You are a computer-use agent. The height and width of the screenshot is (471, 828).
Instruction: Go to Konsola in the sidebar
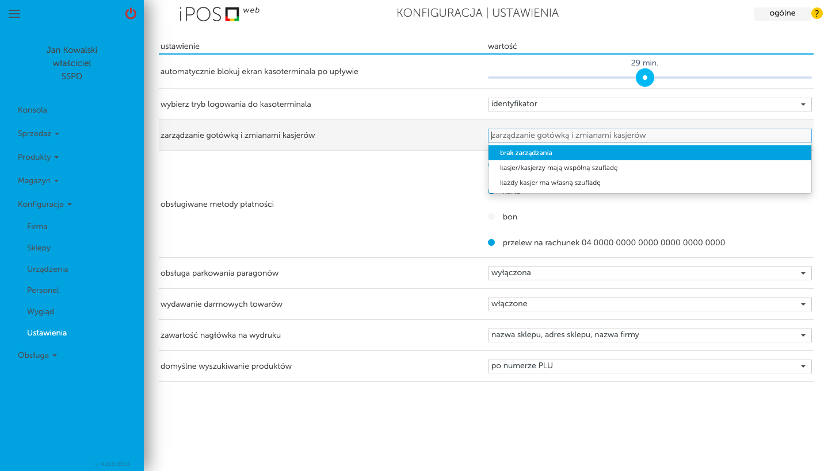pyautogui.click(x=32, y=110)
